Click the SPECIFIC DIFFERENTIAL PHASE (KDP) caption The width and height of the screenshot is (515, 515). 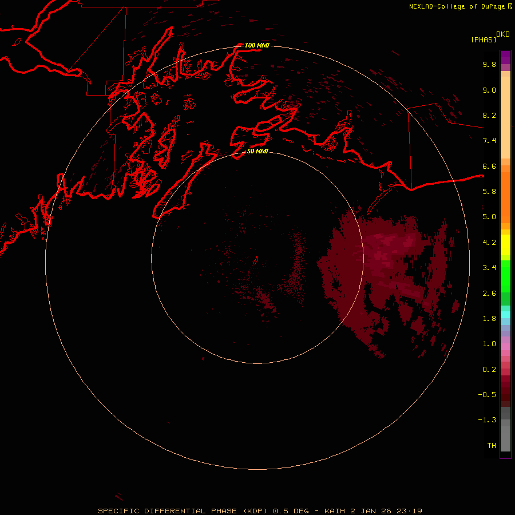point(184,511)
